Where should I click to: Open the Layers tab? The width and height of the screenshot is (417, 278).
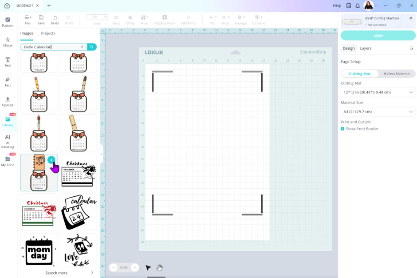tap(366, 48)
